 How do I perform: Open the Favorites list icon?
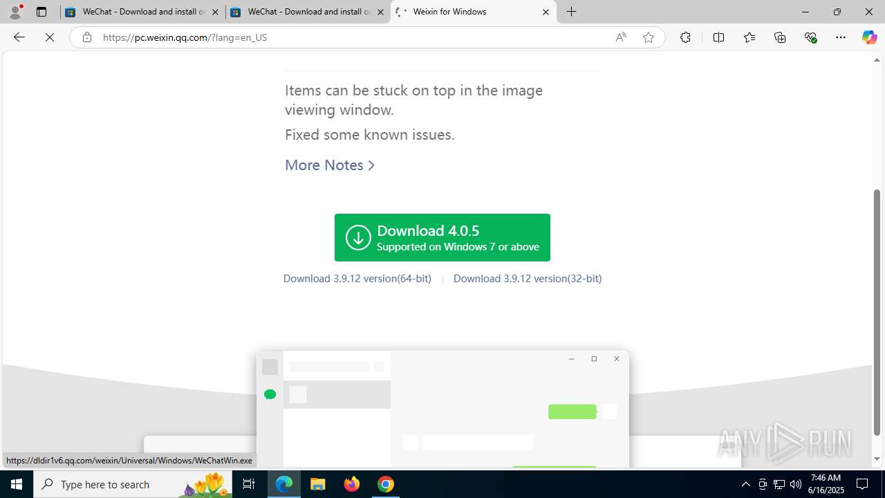[749, 37]
